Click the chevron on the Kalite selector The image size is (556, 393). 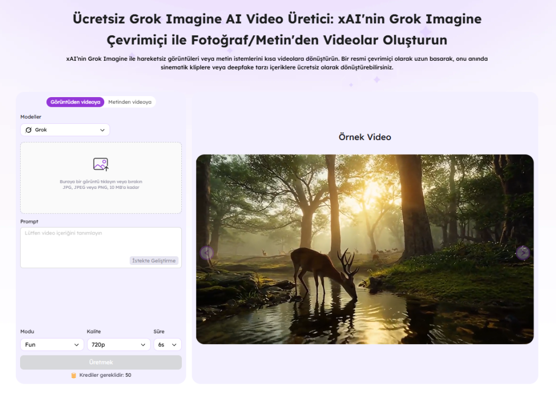[x=144, y=344]
